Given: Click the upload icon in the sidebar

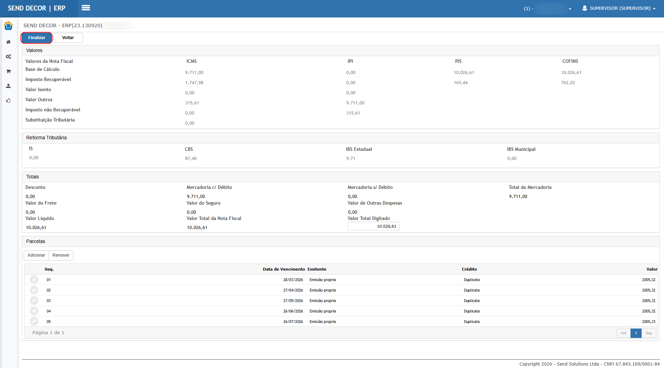Looking at the screenshot, I should (8, 86).
